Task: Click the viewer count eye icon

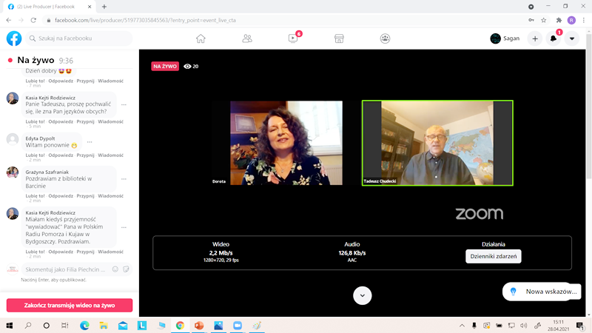Action: tap(187, 67)
